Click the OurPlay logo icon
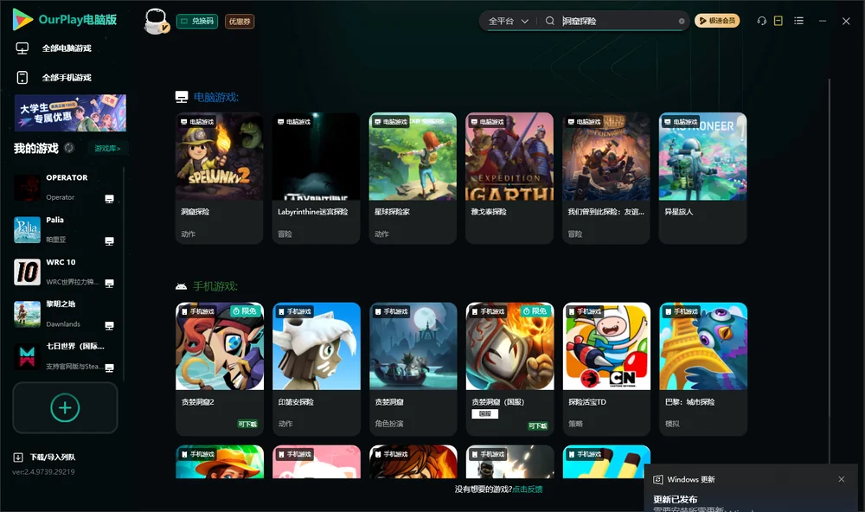865x512 pixels. [x=22, y=19]
